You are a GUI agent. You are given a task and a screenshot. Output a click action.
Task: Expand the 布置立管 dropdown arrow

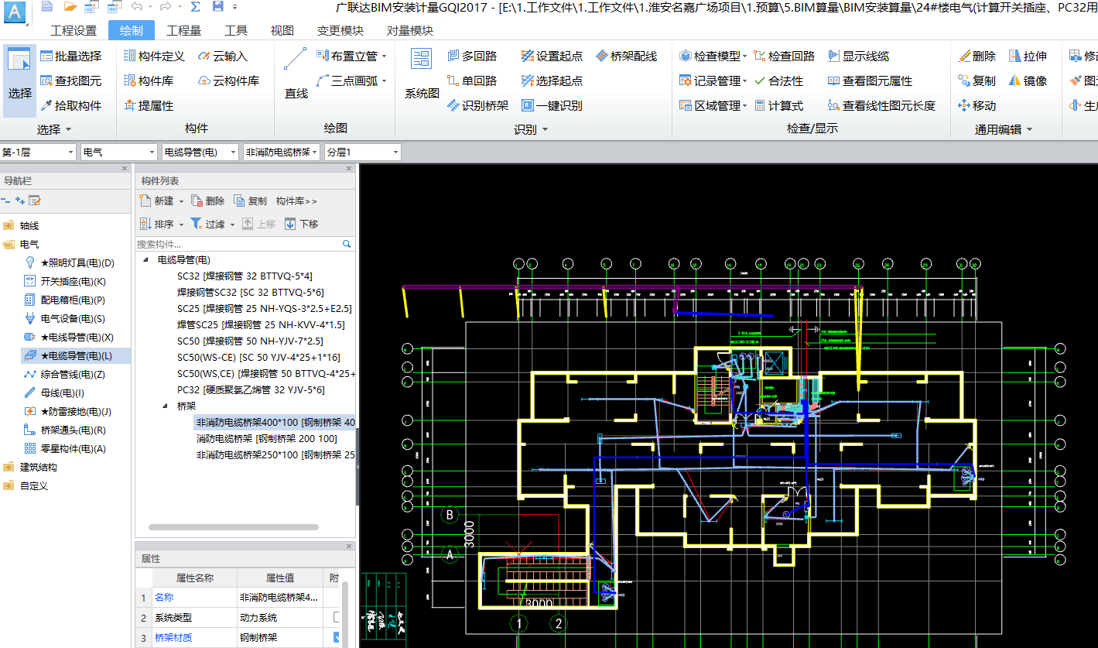point(384,57)
